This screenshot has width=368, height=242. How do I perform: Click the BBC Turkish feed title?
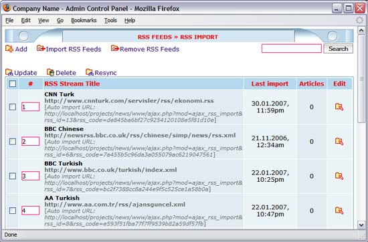pos(64,163)
